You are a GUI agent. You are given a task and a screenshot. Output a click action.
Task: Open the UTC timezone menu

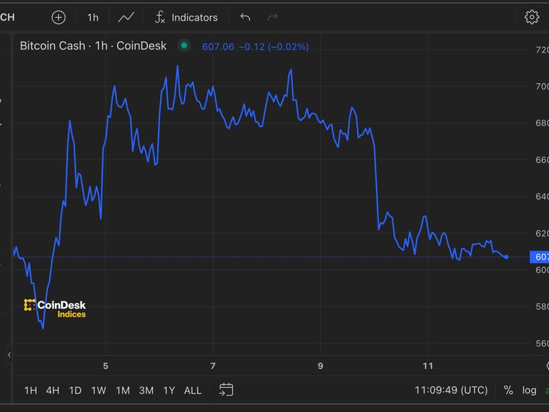pos(451,390)
